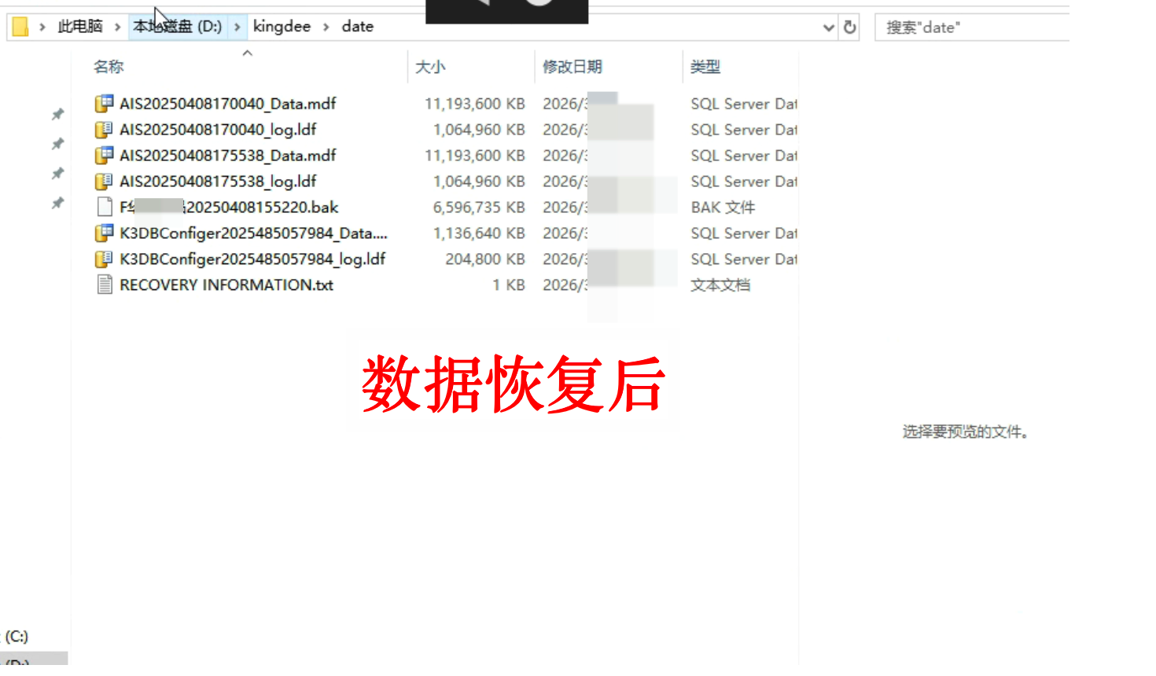Screen dimensions: 1156x676
Task: Click the RECOVERY INFORMATION.txt document icon
Action: pyautogui.click(x=104, y=285)
